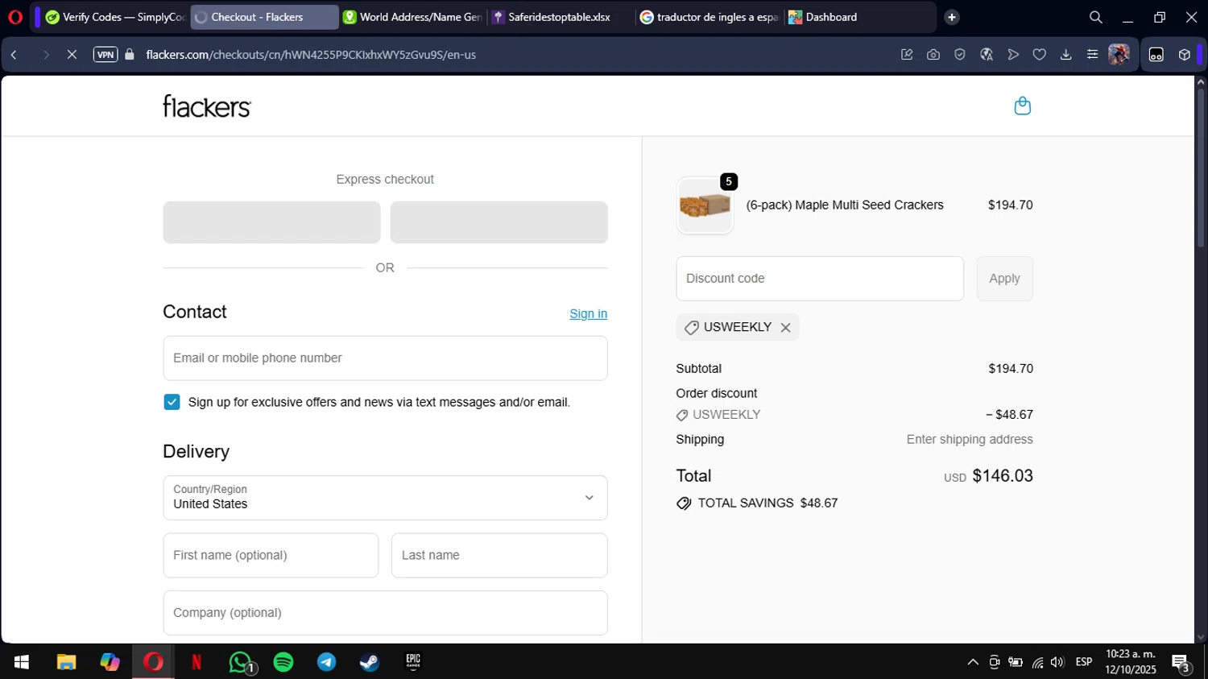Open Telegram from the taskbar

[326, 662]
